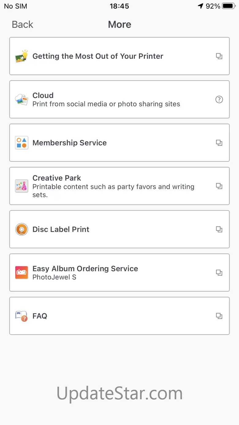Select the Cloud menu entry
Viewport: 239px width, 425px height.
click(43, 95)
